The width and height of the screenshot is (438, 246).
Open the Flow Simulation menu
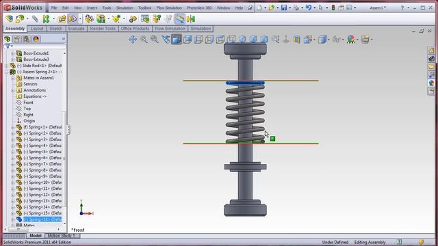[169, 8]
